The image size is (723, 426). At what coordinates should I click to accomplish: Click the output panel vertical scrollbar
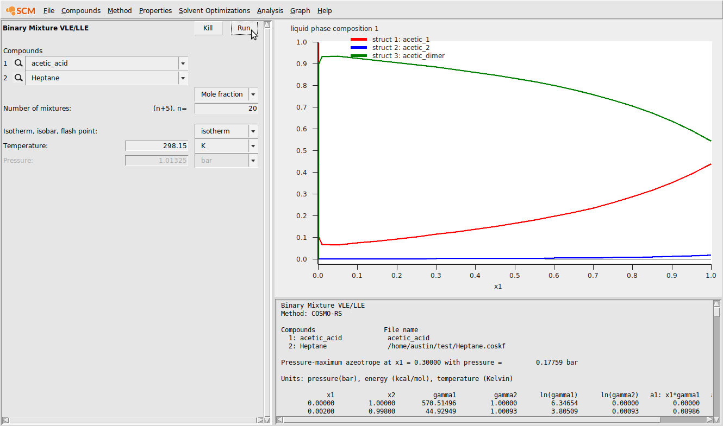(x=716, y=361)
